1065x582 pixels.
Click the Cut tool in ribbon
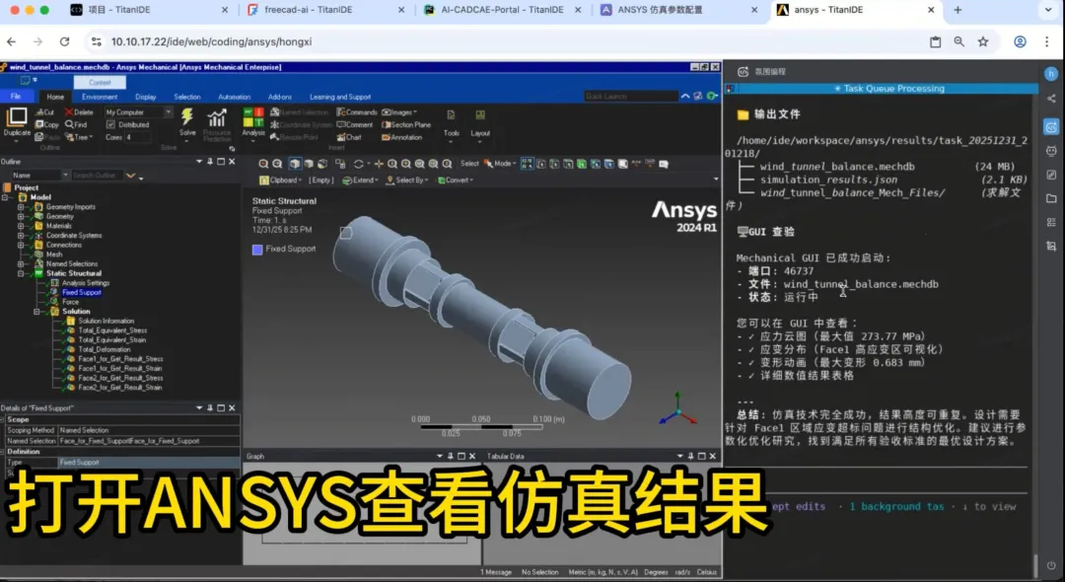click(x=44, y=112)
